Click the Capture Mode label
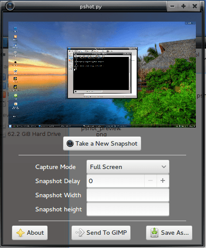The width and height of the screenshot is (206, 248). [x=56, y=167]
